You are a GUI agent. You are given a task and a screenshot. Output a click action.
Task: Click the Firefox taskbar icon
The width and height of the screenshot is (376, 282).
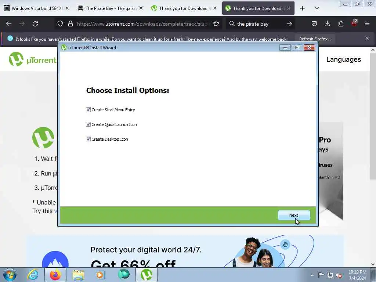(55, 275)
